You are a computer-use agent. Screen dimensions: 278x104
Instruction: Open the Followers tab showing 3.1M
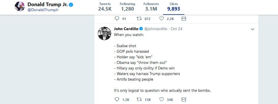(151, 7)
